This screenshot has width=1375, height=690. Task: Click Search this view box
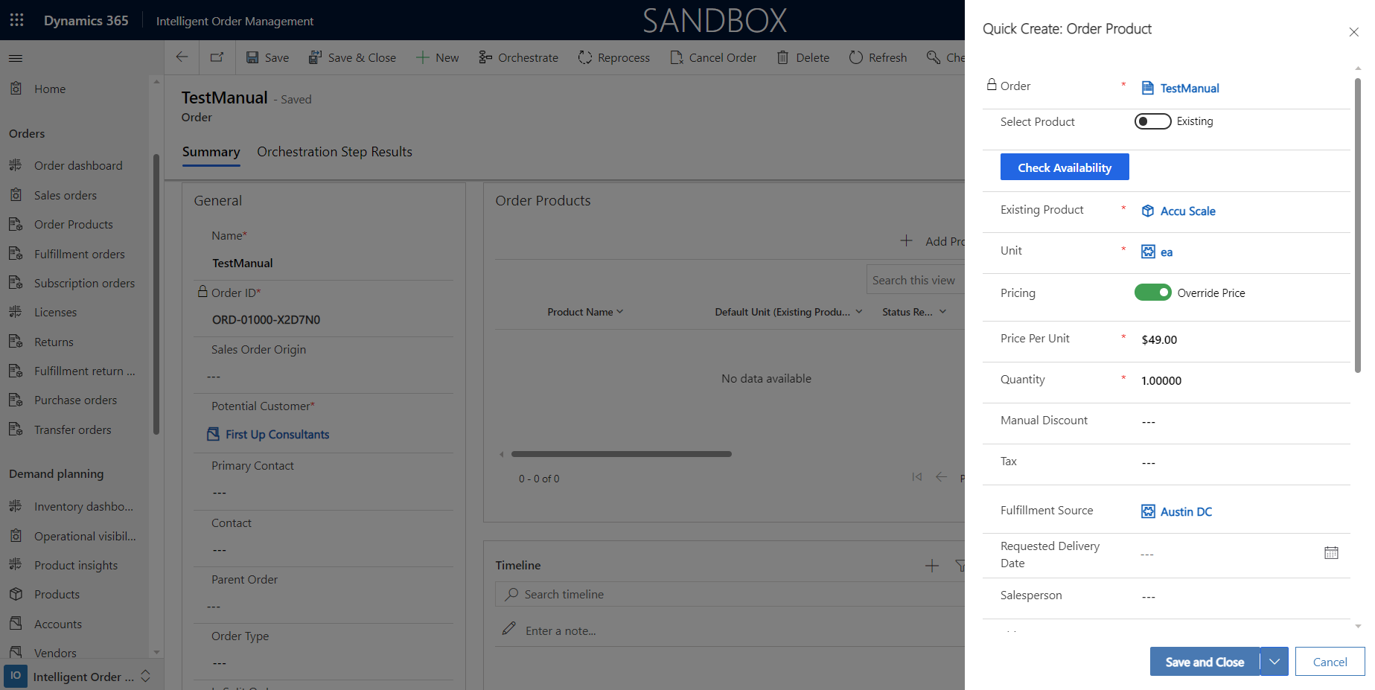[916, 280]
